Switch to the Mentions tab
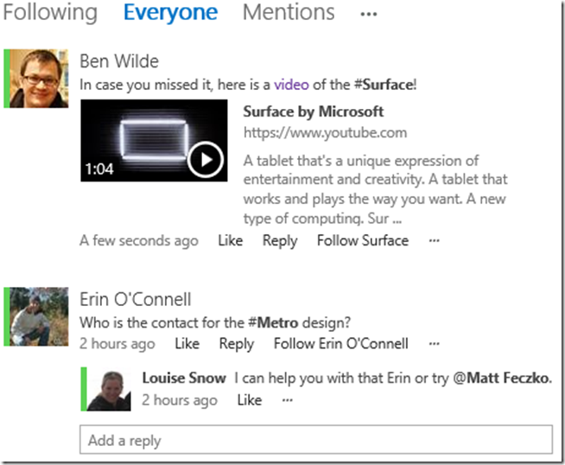 click(289, 13)
